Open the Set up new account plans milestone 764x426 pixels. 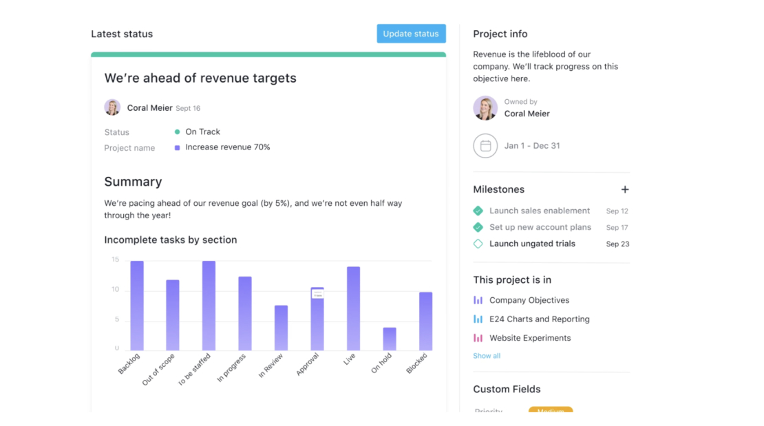540,227
